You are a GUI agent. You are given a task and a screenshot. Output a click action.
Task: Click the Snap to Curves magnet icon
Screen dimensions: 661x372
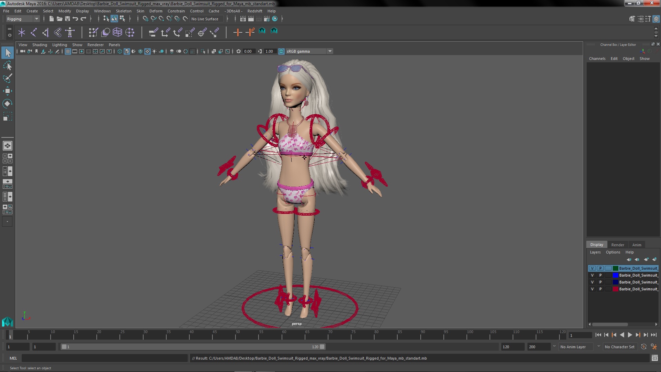154,19
